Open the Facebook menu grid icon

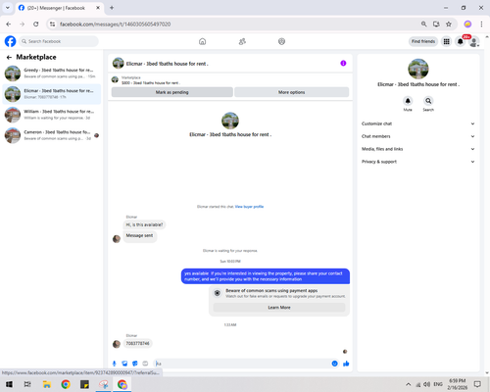pos(446,41)
